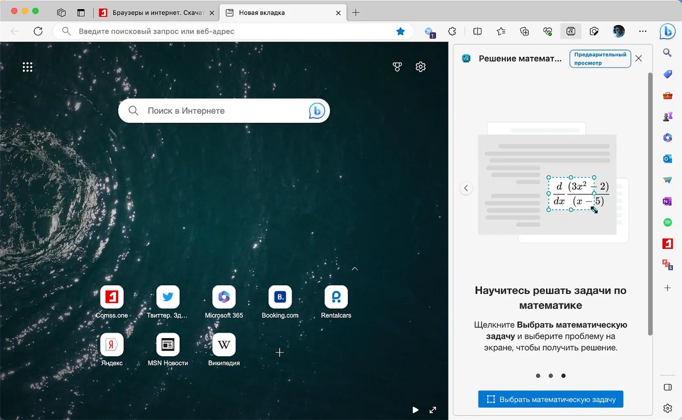682x420 pixels.
Task: Open the sidebar Search icon
Action: (x=668, y=52)
